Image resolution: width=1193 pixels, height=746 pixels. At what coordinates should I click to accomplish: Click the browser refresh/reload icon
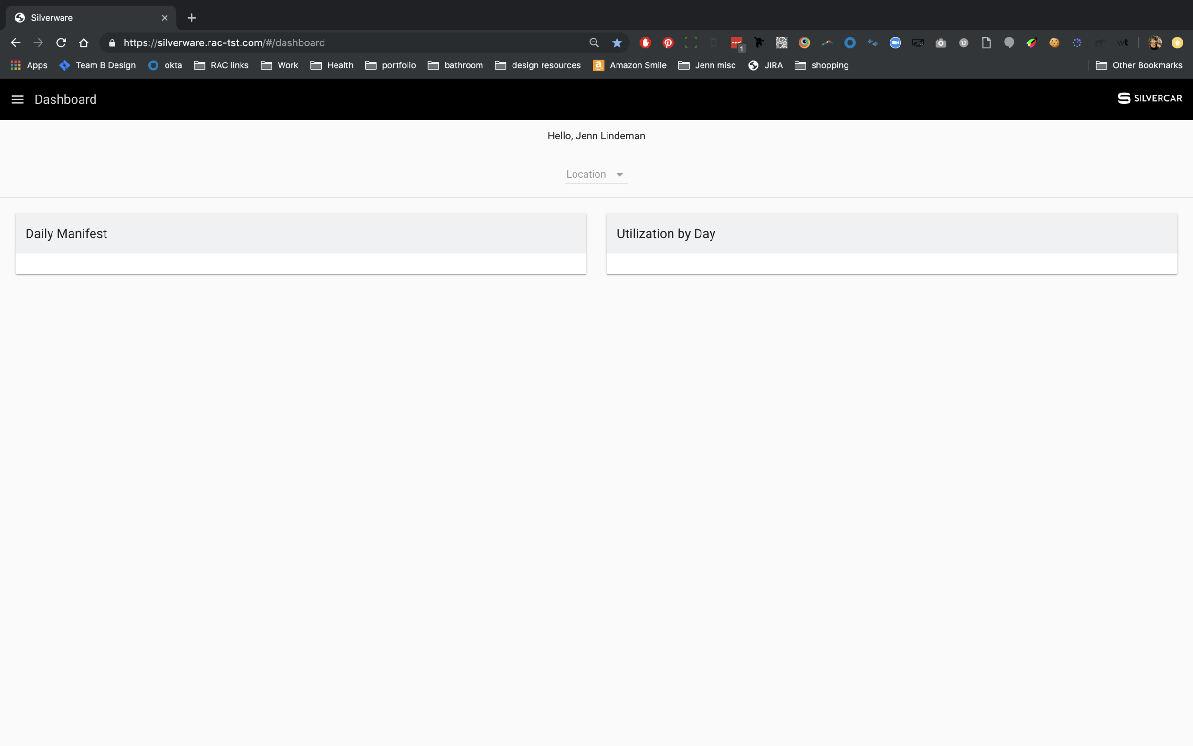[x=61, y=42]
